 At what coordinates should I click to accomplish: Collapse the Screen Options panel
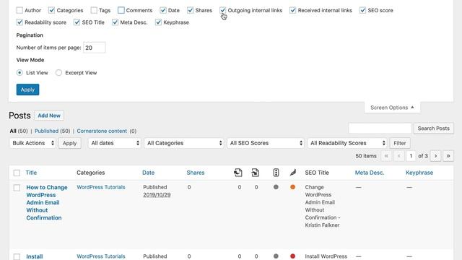[x=392, y=108]
